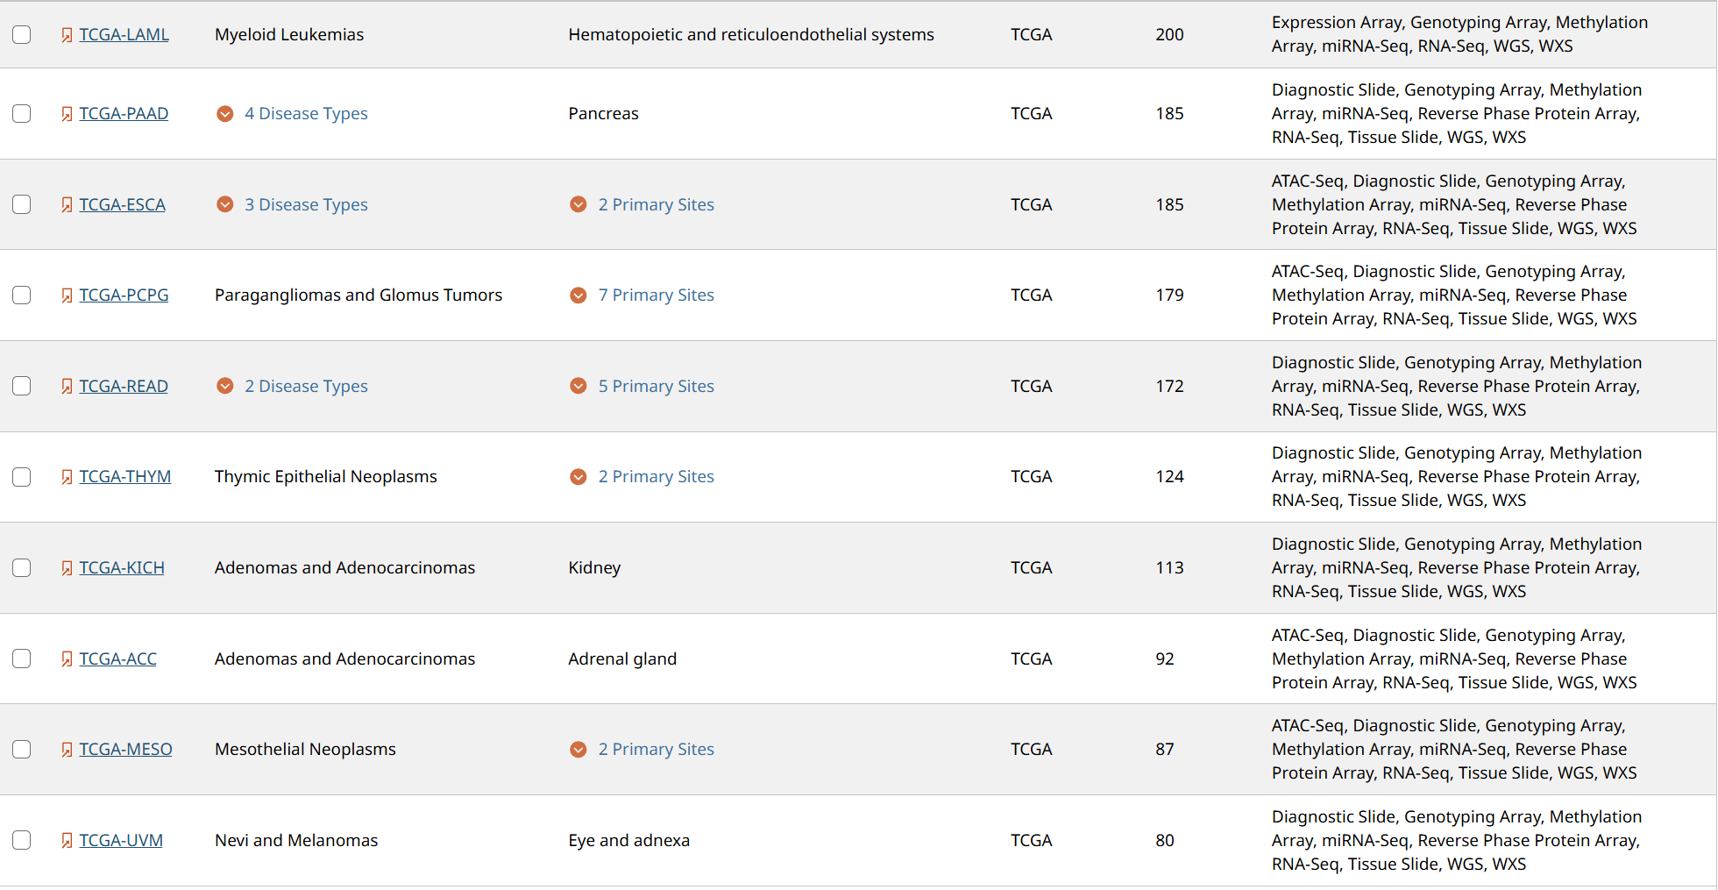Click case count 80 for TCGA-UVM

tap(1165, 840)
